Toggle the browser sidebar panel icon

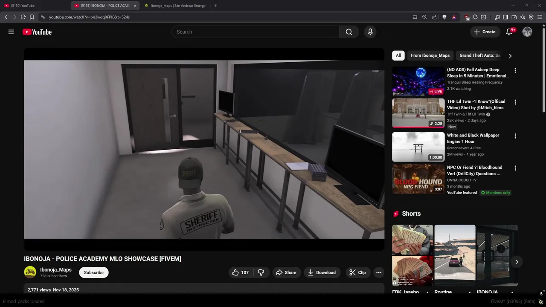coord(505,17)
